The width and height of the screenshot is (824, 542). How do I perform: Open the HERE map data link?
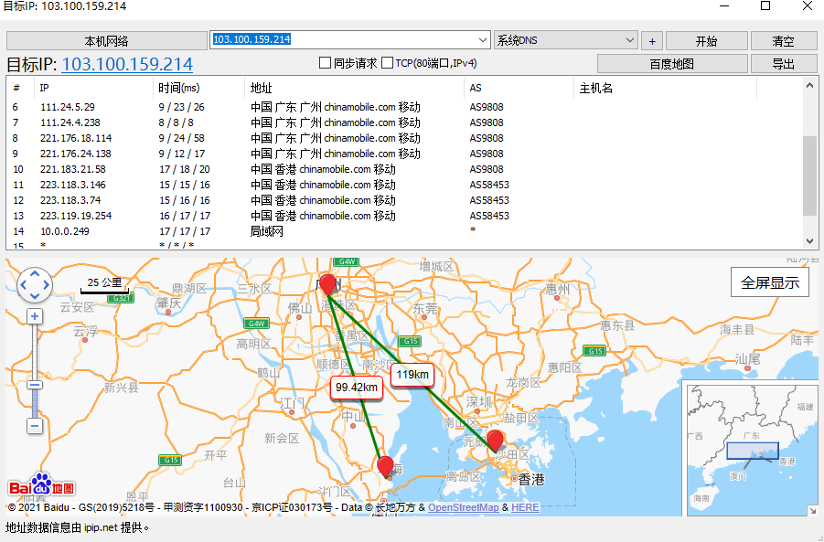pos(525,507)
